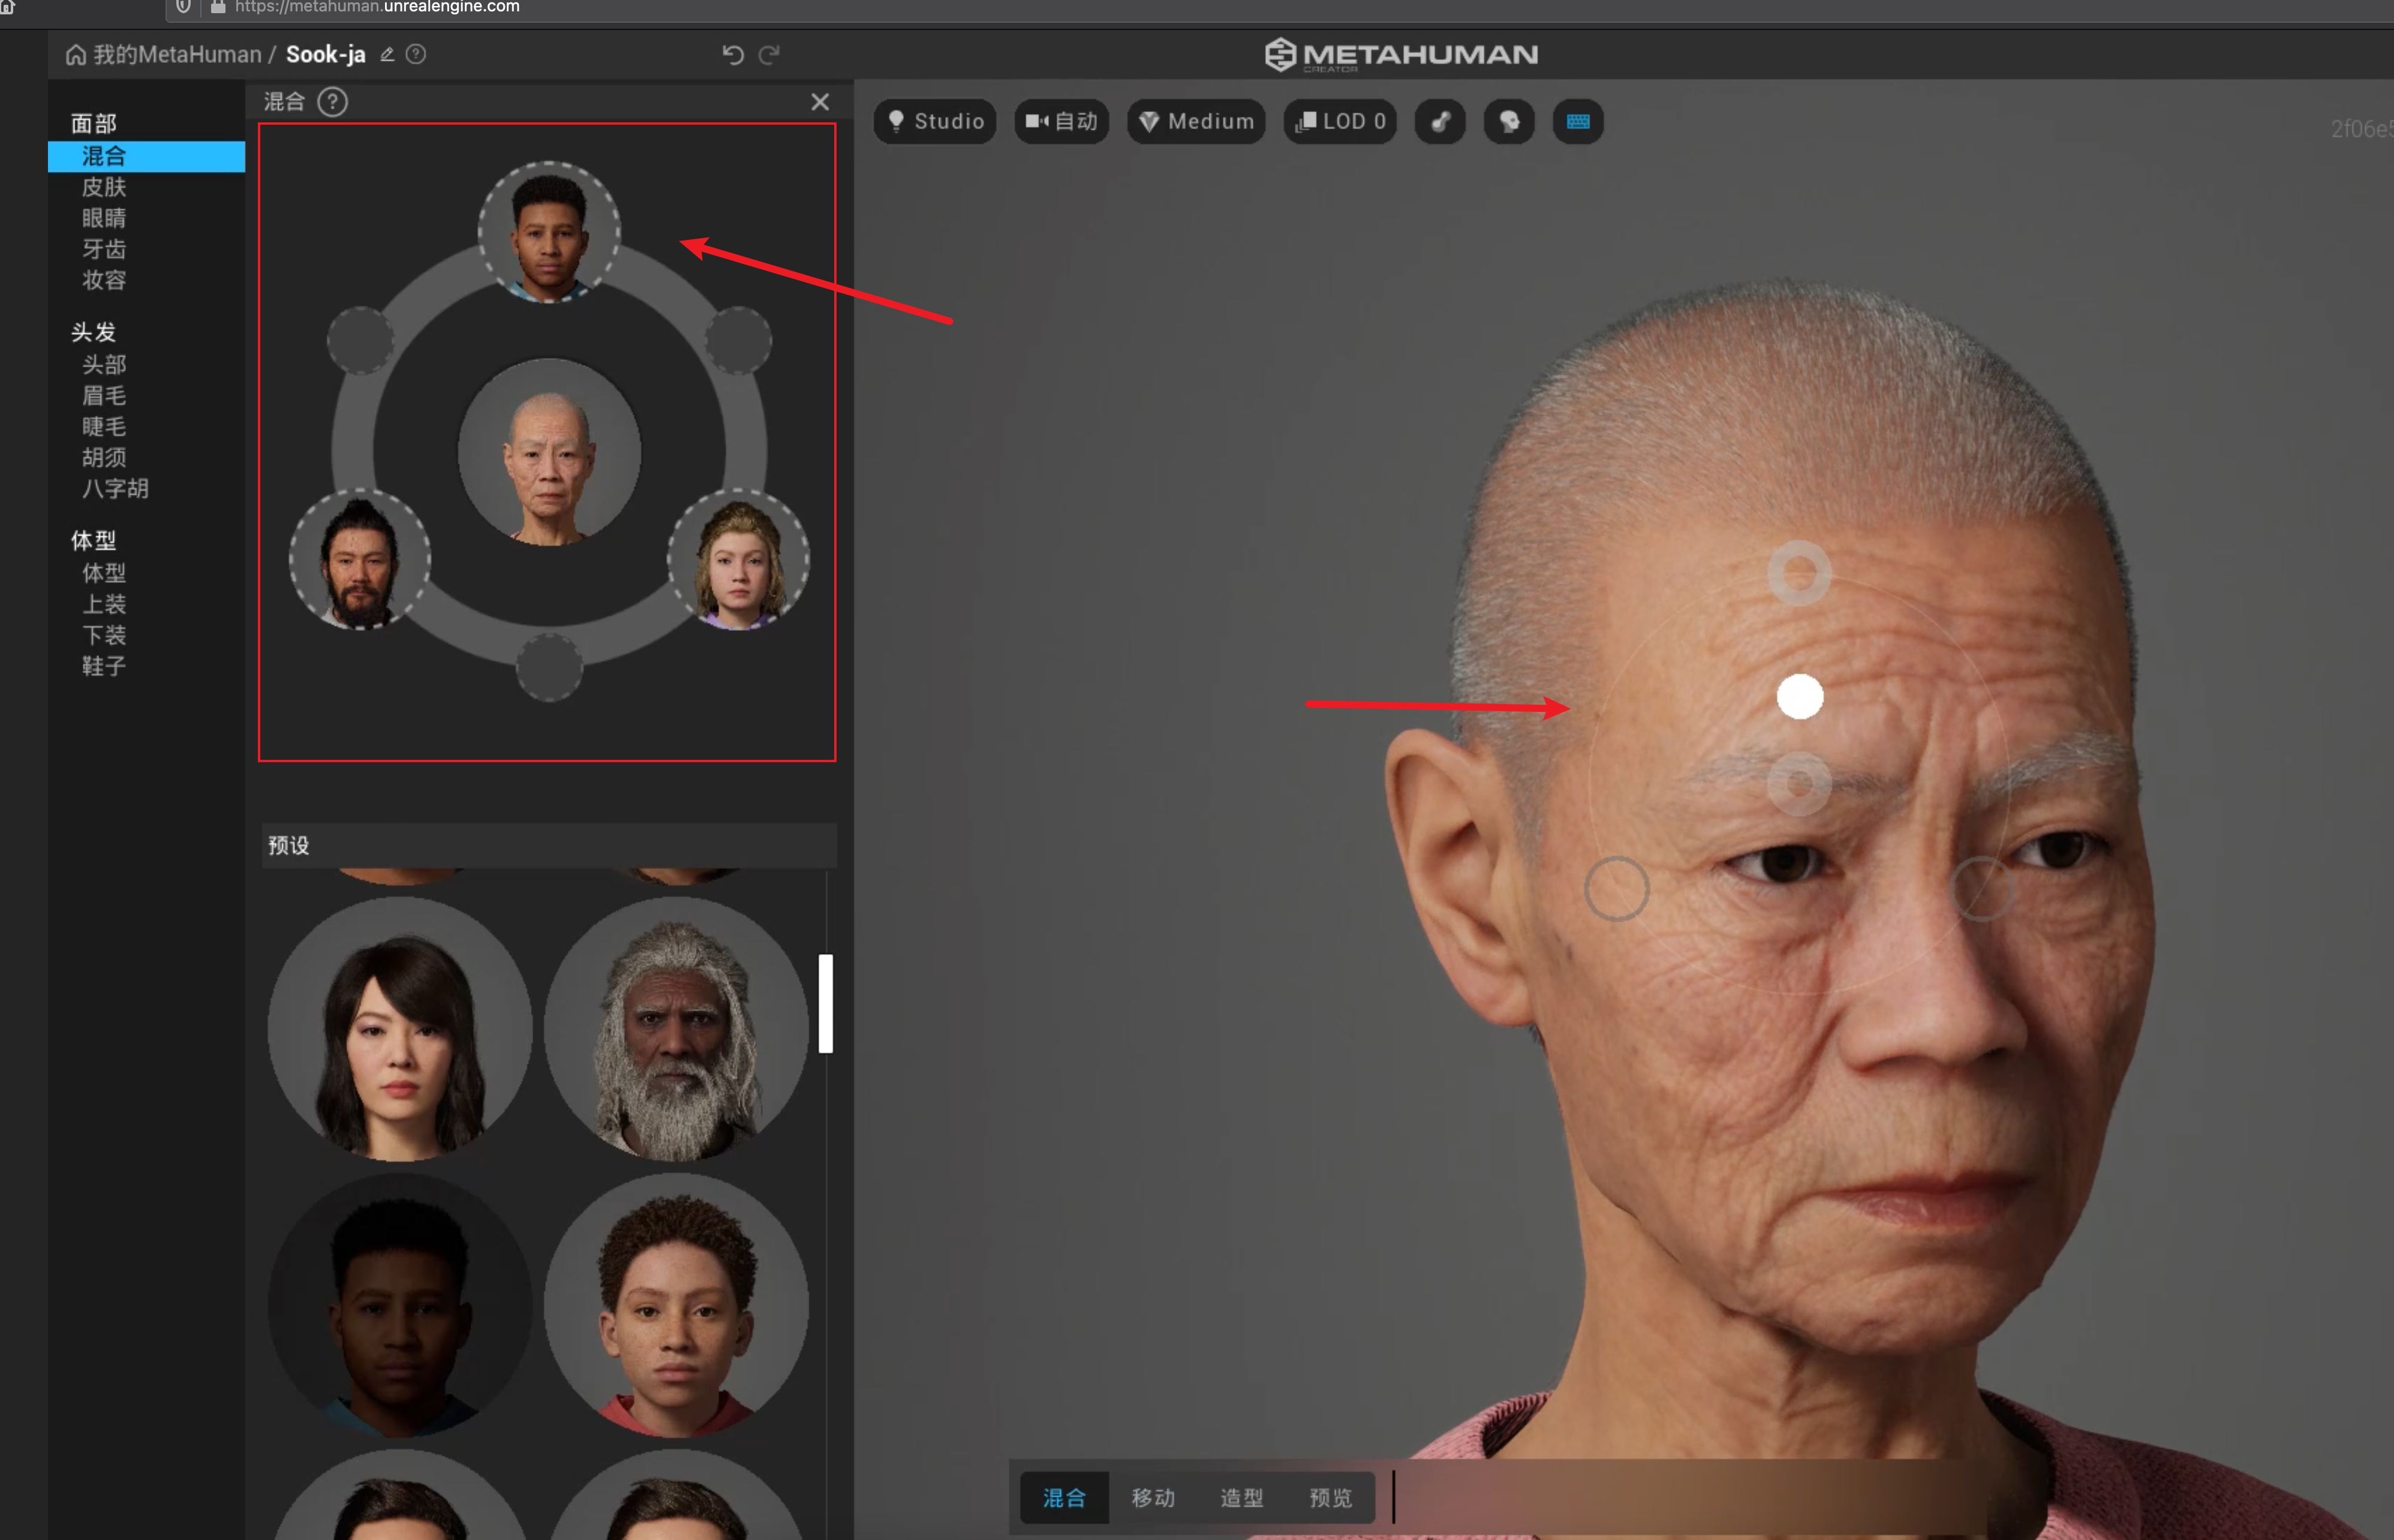Click the white forehead blend control point
Screen dimensions: 2394x1540
coord(1800,696)
